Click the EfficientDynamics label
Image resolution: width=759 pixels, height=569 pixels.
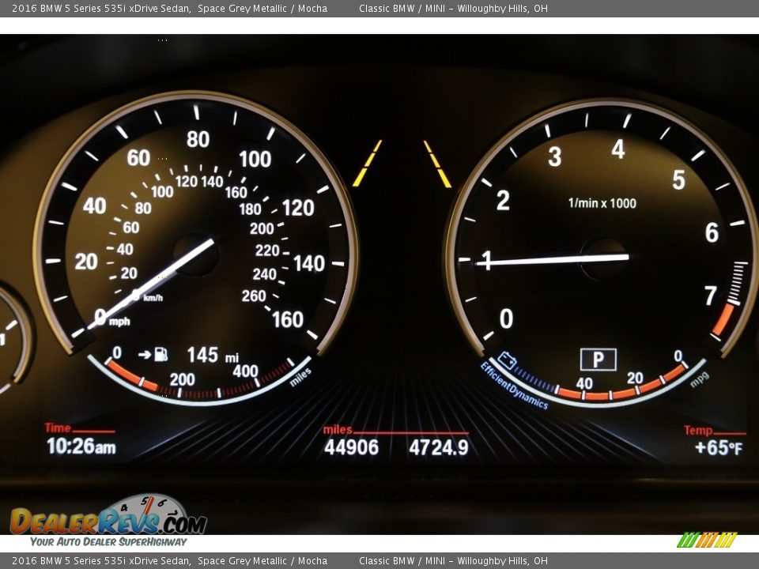pos(514,386)
